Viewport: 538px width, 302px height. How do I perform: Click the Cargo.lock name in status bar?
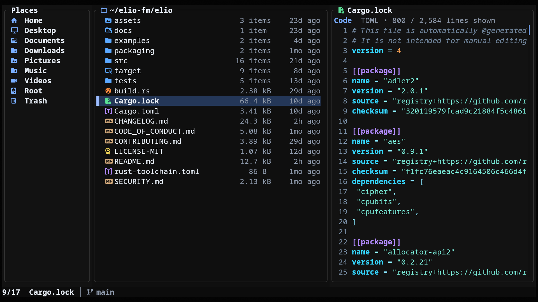[51, 292]
